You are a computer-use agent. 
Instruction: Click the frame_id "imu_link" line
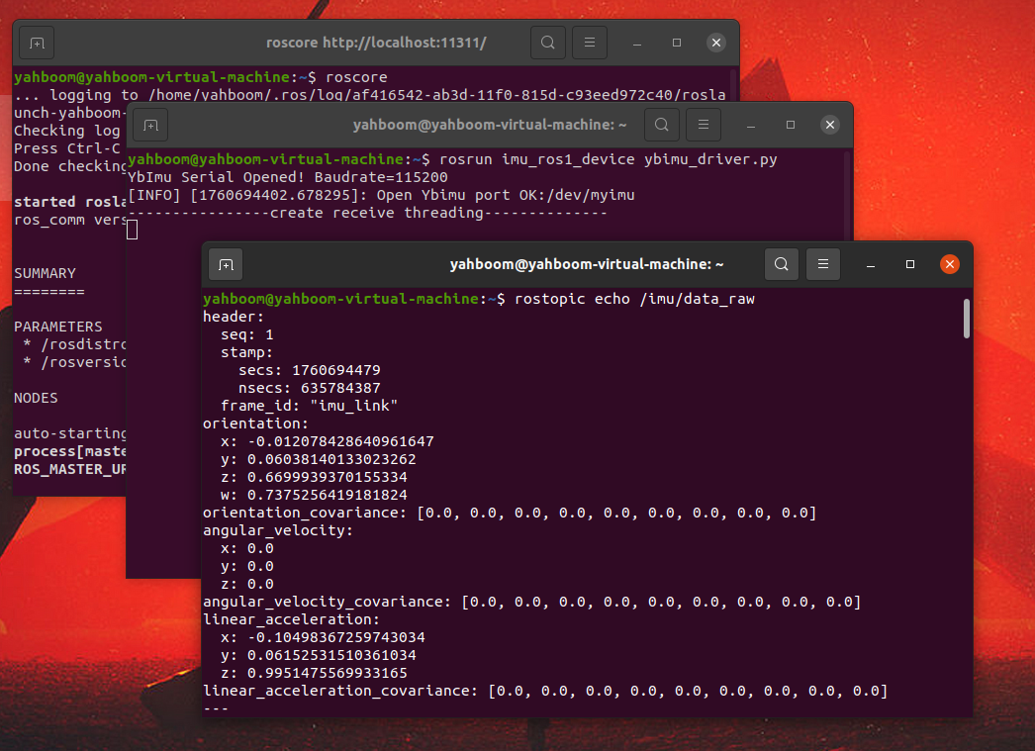(310, 406)
